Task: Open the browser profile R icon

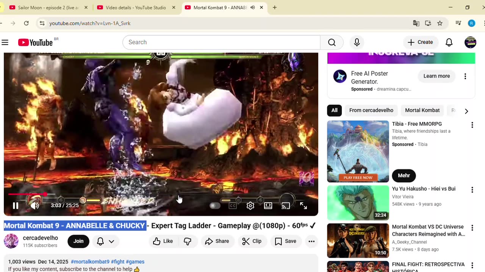Action: 471,23
